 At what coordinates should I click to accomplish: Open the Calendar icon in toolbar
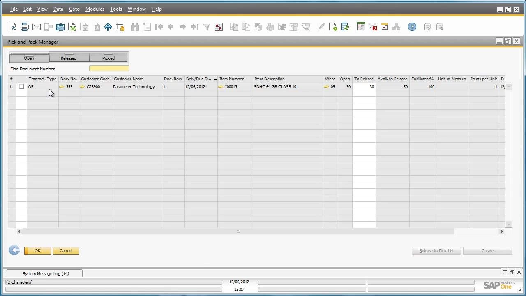(x=385, y=27)
